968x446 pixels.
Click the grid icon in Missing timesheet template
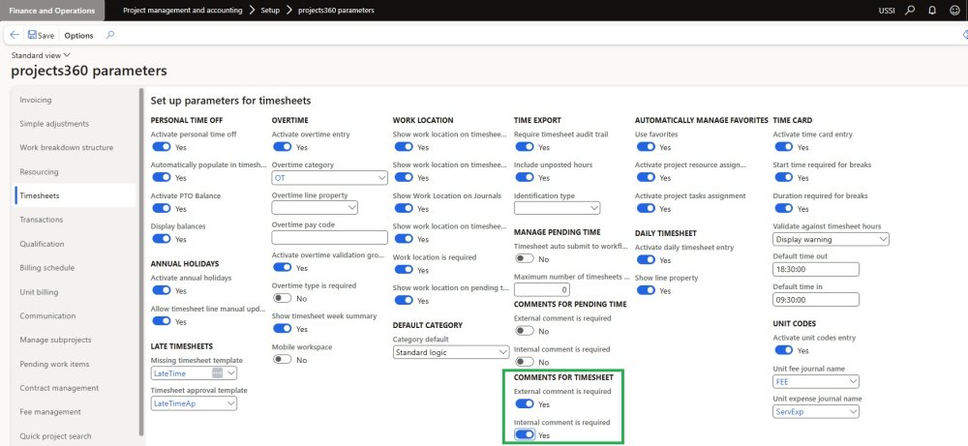pyautogui.click(x=217, y=372)
